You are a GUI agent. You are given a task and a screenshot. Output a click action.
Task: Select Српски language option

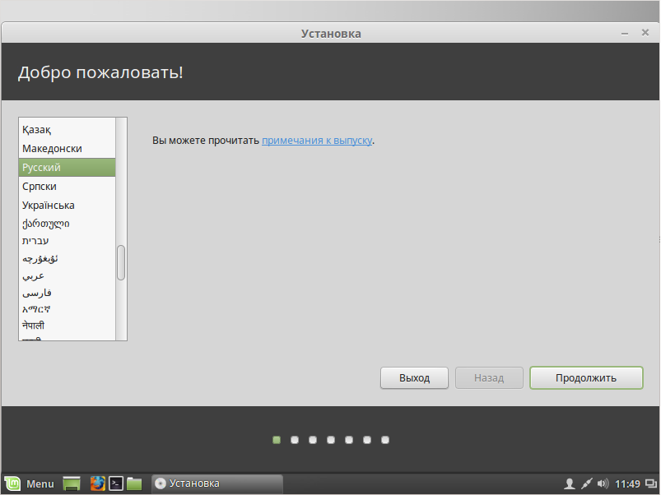coord(40,187)
